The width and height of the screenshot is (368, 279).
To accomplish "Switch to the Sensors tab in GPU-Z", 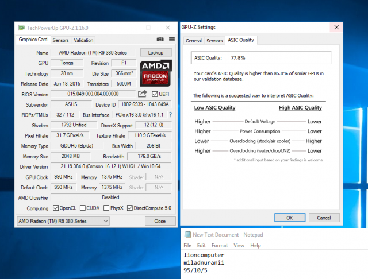I will point(60,40).
